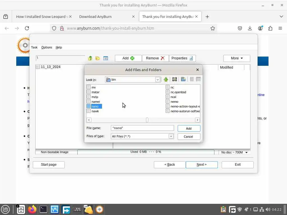Select the ncal file
Image resolution: width=287 pixels, height=215 pixels.
click(x=173, y=97)
